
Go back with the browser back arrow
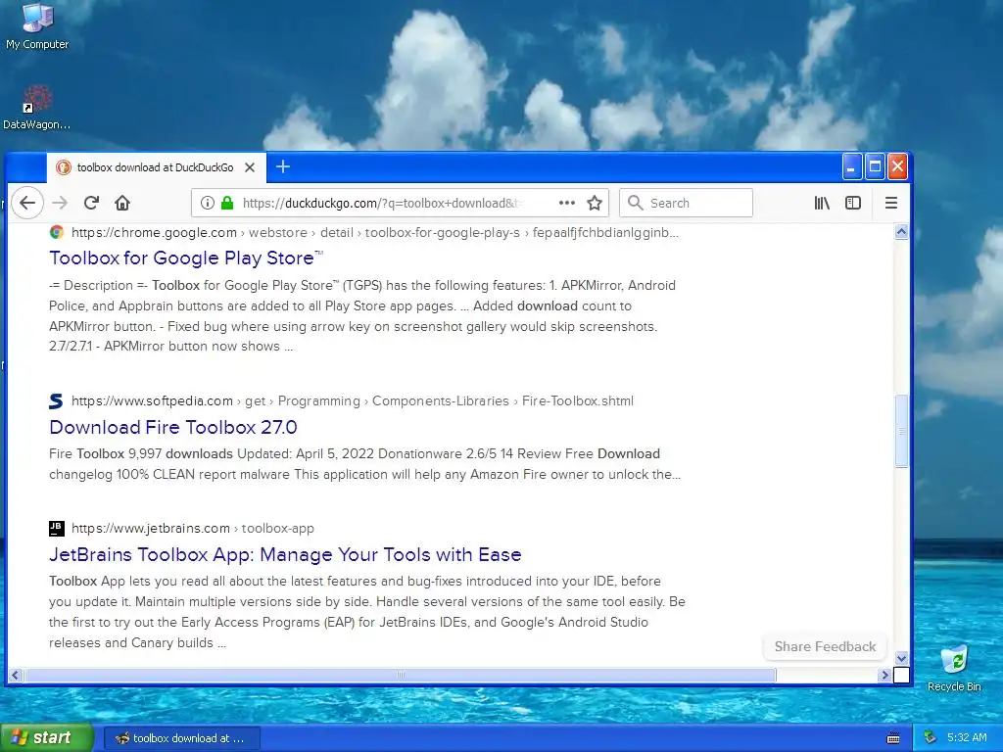point(26,203)
